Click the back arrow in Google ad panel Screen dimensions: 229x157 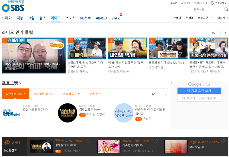click(172, 83)
